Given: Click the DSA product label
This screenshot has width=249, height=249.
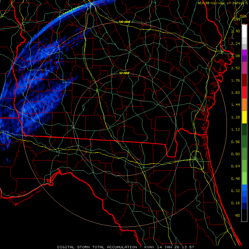Looking at the screenshot, I should coord(243,17).
